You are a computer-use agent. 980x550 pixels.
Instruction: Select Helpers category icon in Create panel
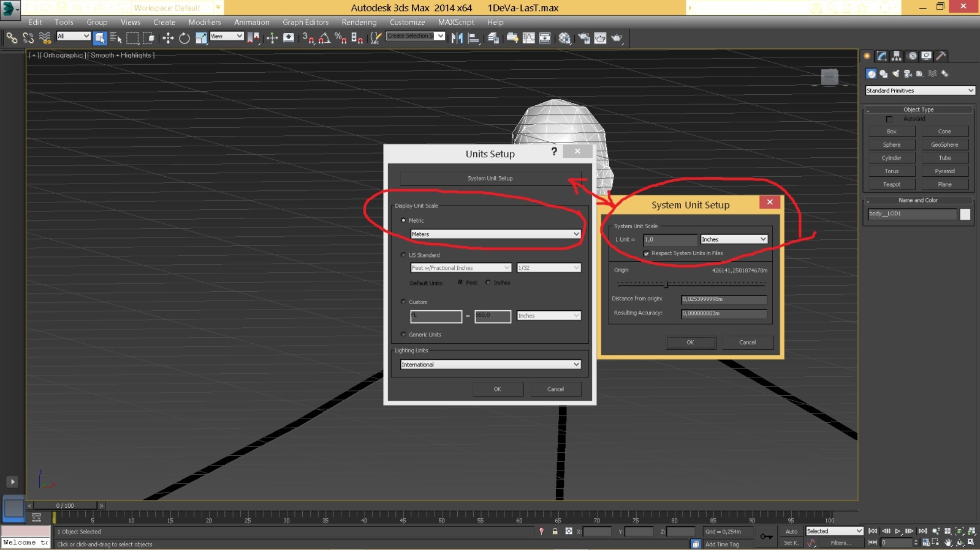(920, 73)
